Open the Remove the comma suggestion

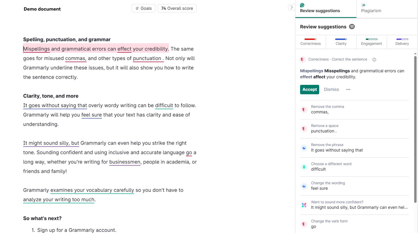point(354,110)
